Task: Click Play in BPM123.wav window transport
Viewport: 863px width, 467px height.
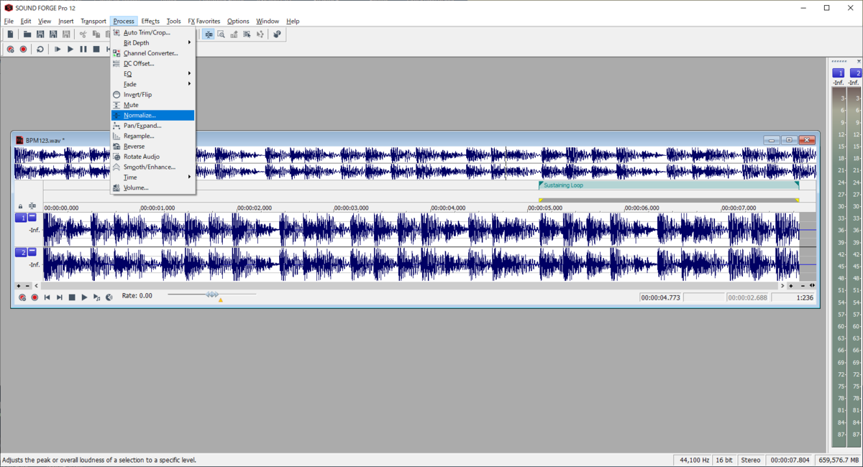Action: 84,297
